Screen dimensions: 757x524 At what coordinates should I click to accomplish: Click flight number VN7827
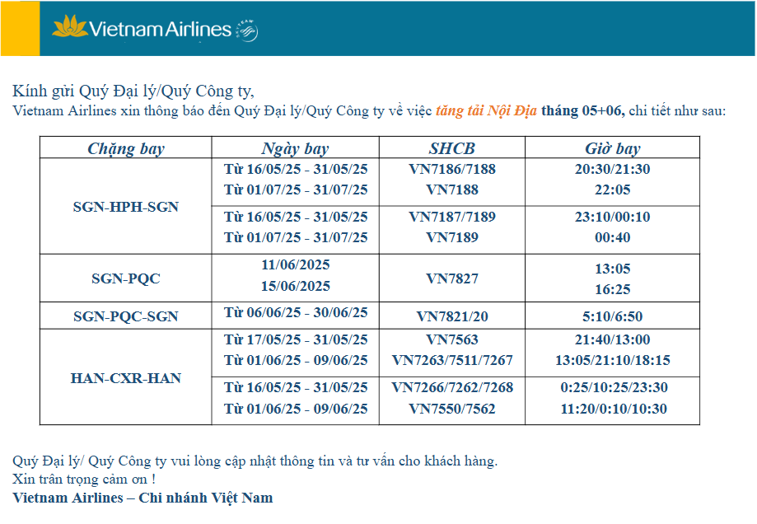pos(452,278)
